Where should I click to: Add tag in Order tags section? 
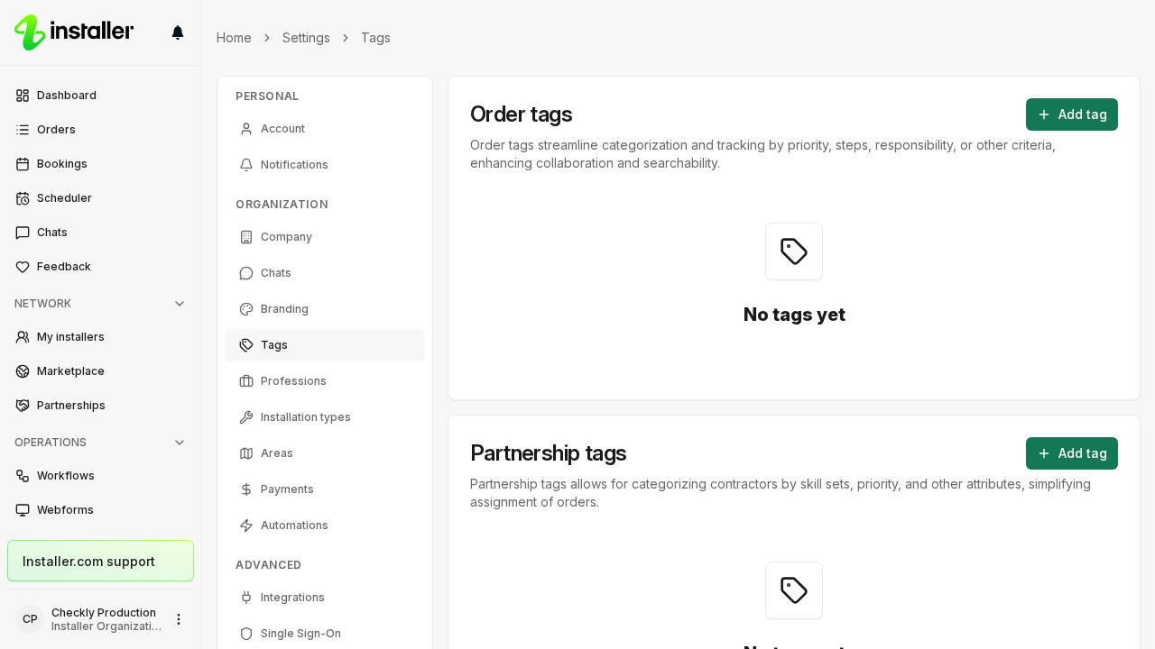[x=1072, y=114]
